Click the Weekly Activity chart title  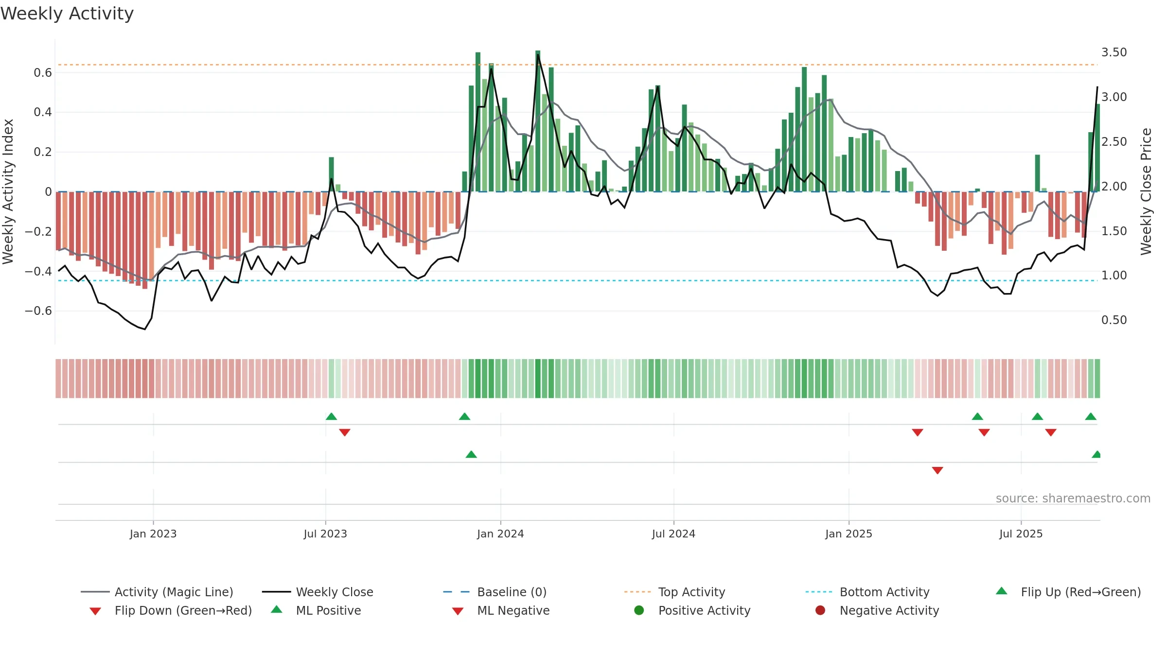point(67,14)
